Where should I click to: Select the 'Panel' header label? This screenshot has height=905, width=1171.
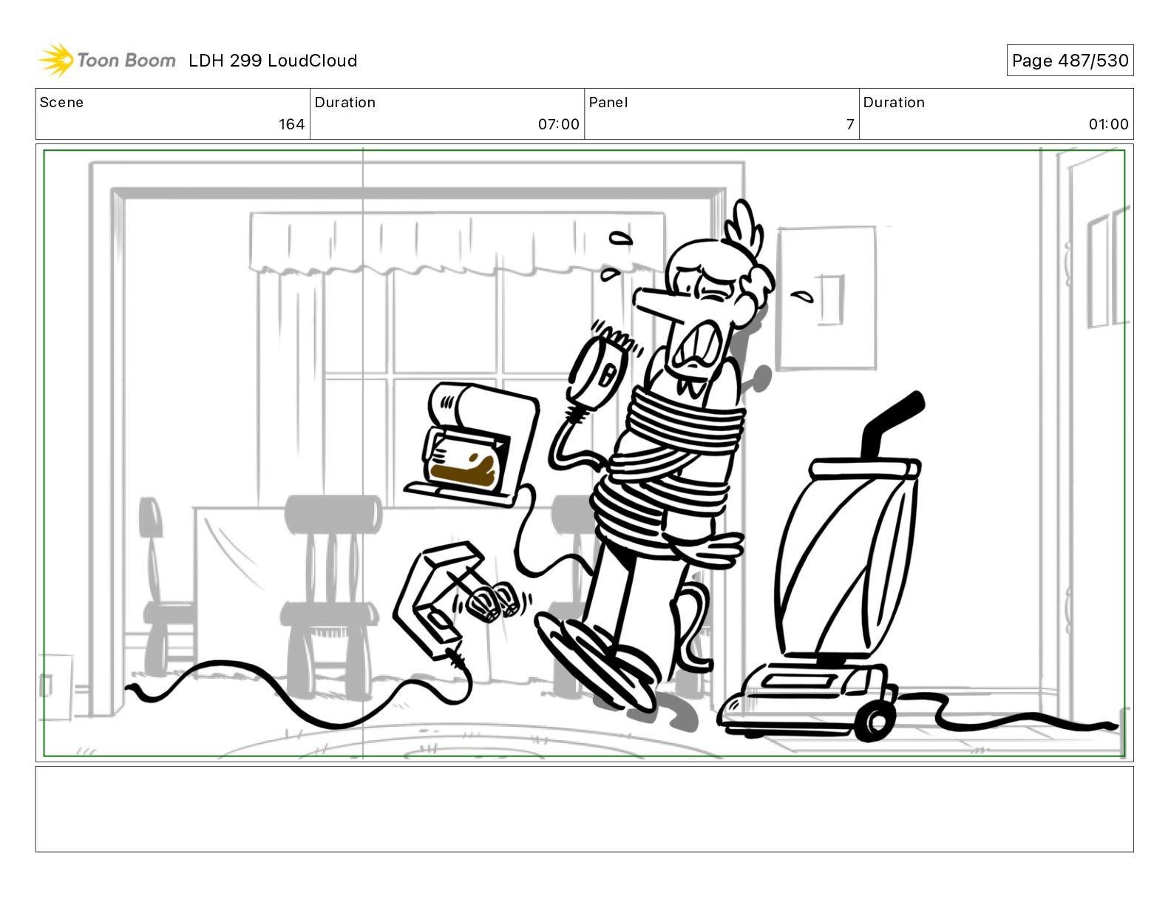click(x=608, y=103)
